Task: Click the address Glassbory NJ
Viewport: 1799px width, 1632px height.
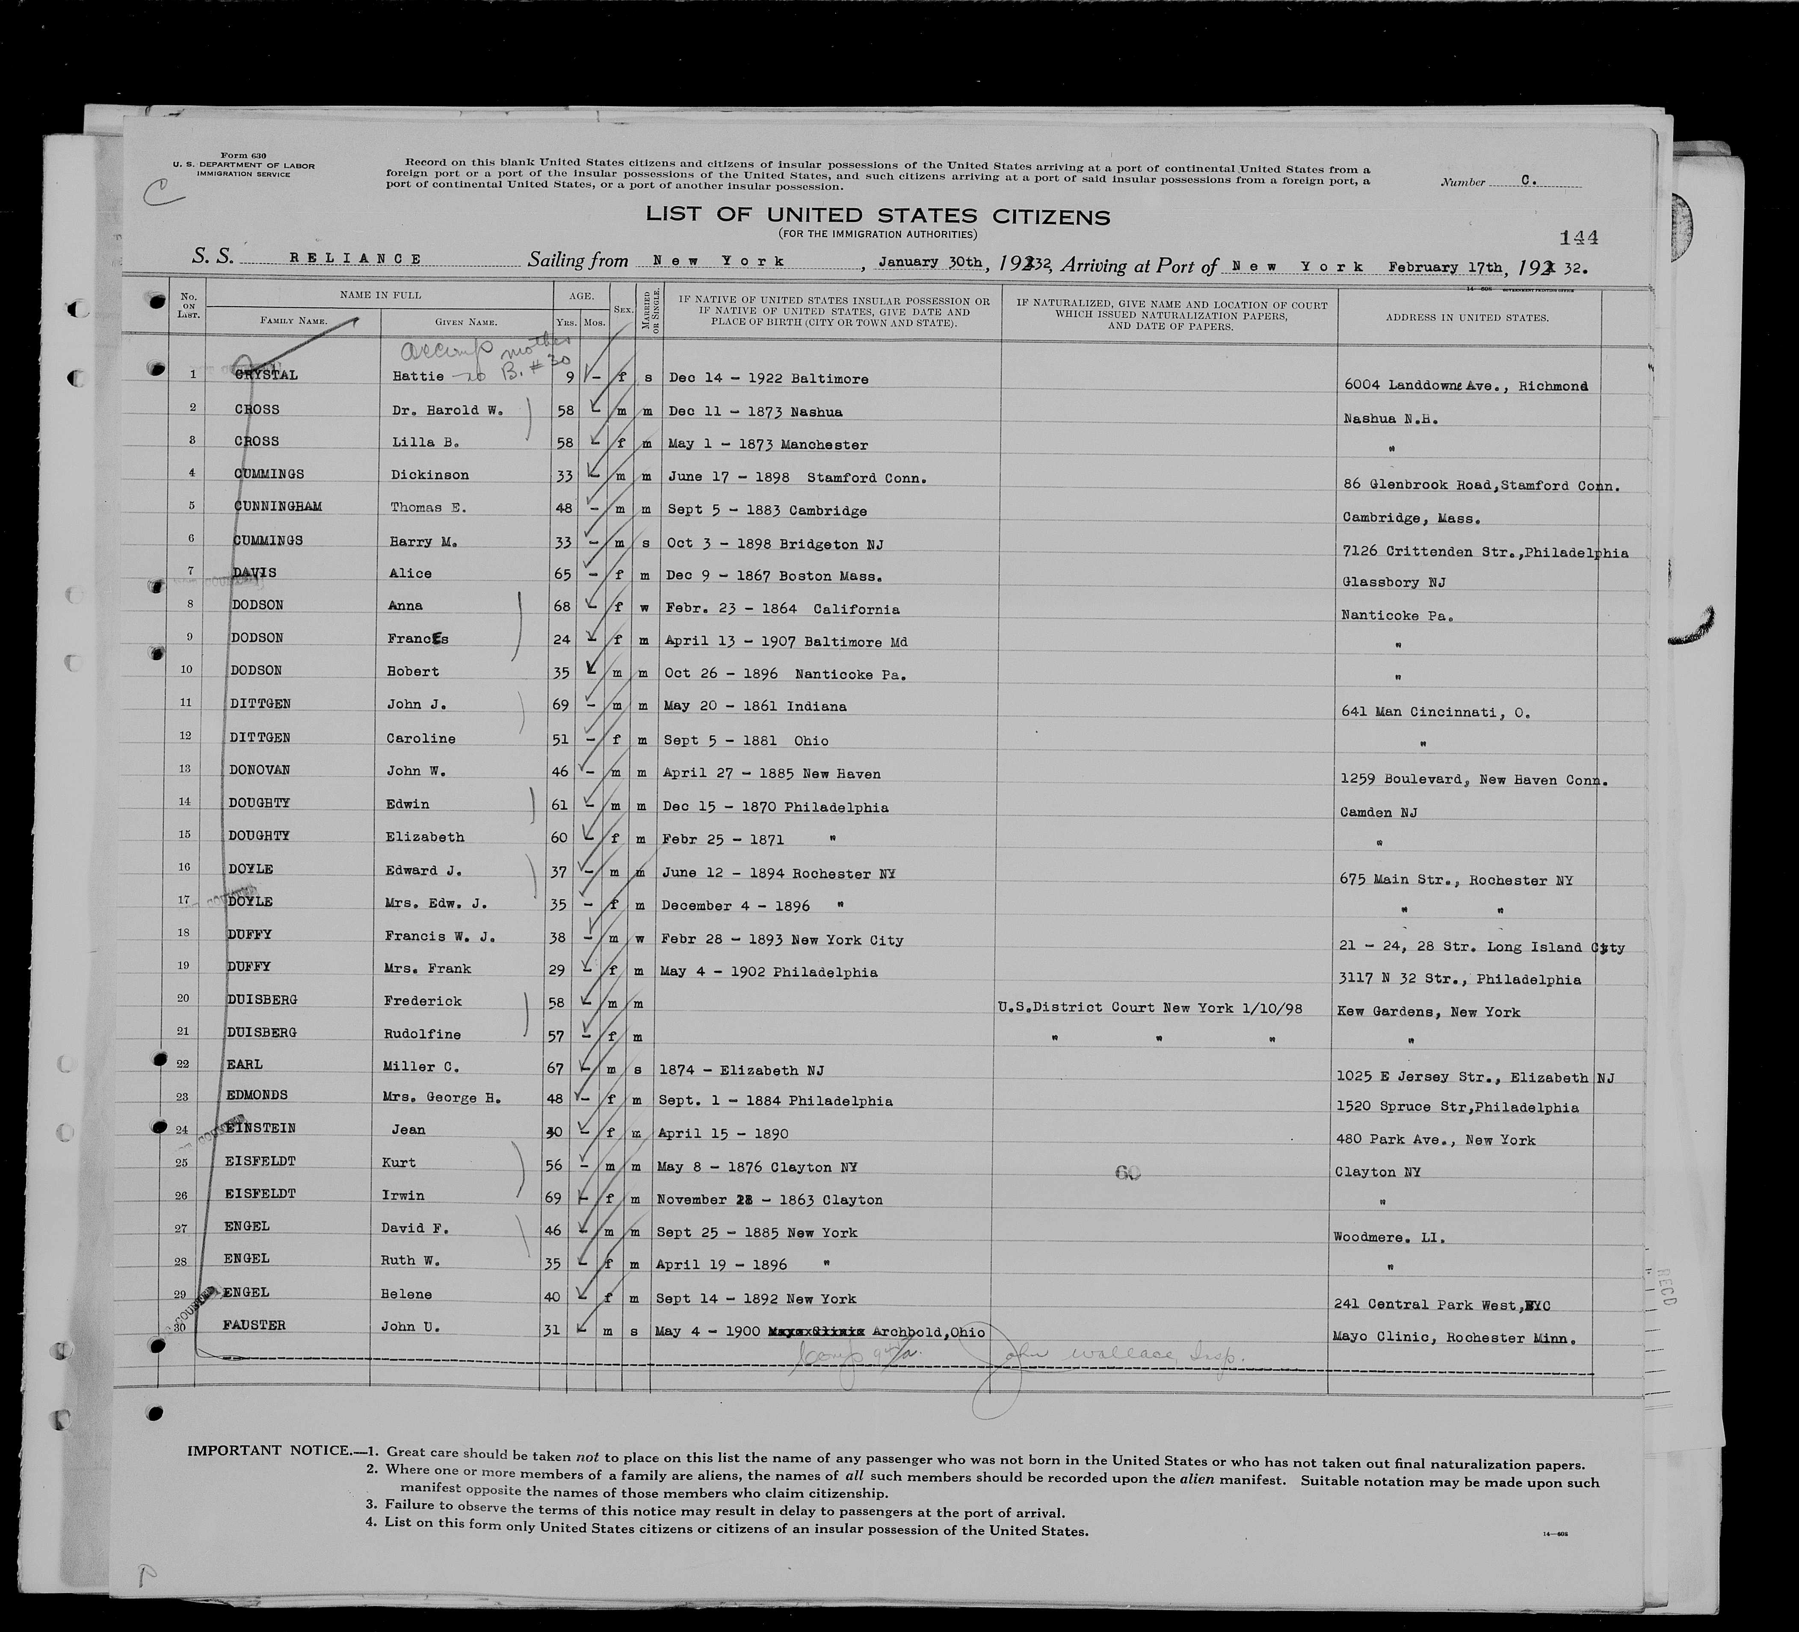Action: 1393,582
